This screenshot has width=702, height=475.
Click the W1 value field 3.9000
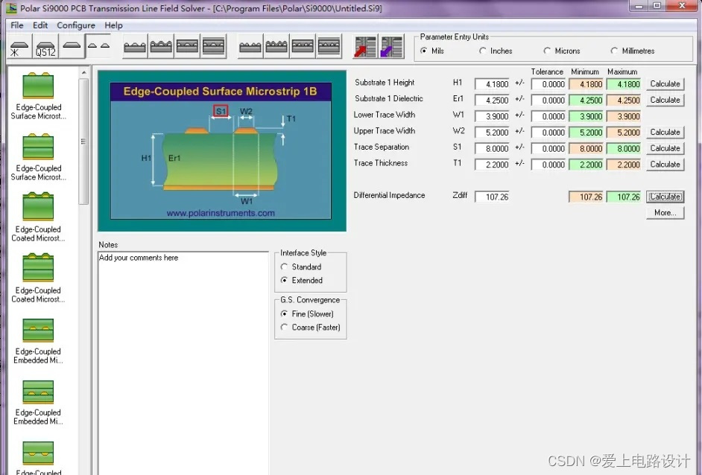pyautogui.click(x=492, y=116)
